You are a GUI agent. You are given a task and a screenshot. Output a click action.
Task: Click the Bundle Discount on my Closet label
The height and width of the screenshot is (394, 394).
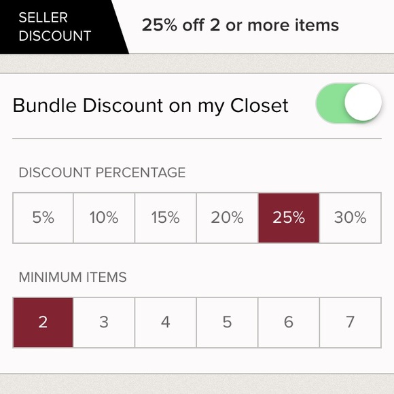click(x=150, y=105)
